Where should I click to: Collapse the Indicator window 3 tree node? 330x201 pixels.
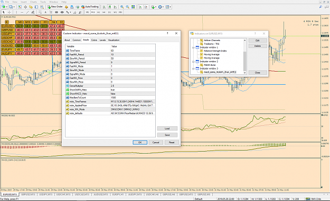pos(193,68)
